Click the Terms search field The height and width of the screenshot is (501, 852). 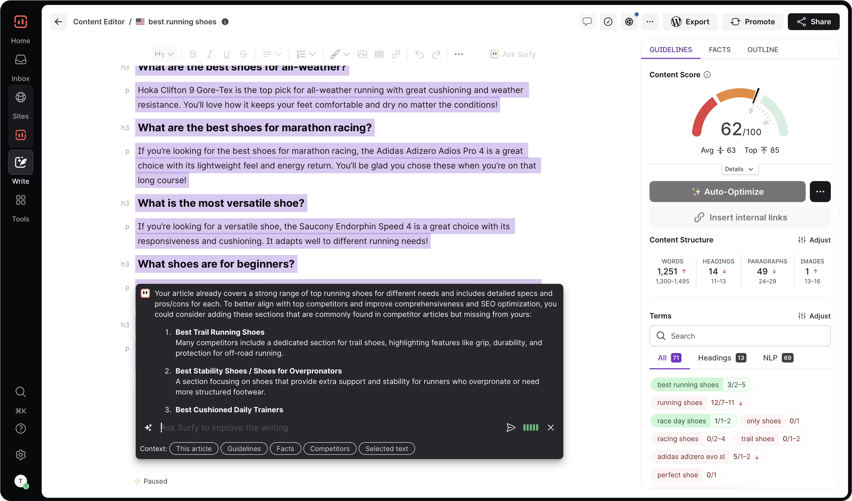(739, 336)
